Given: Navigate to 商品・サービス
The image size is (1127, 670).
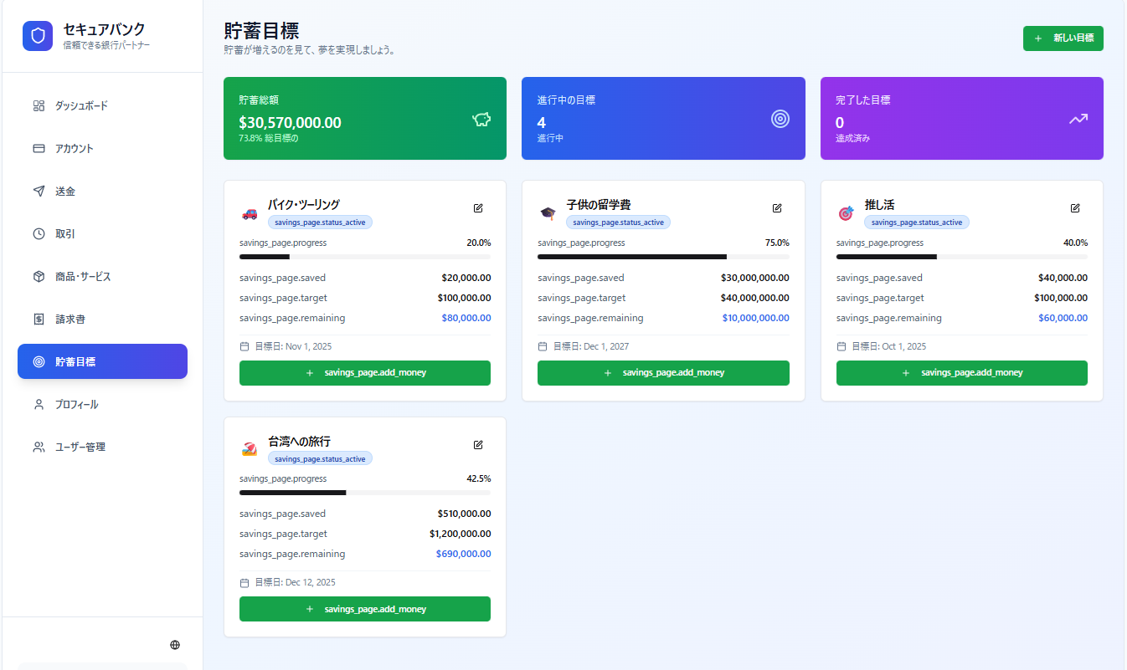Looking at the screenshot, I should click(x=83, y=277).
